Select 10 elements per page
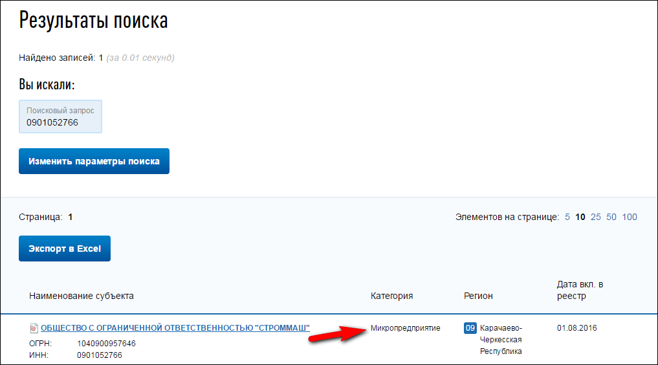 coord(580,217)
